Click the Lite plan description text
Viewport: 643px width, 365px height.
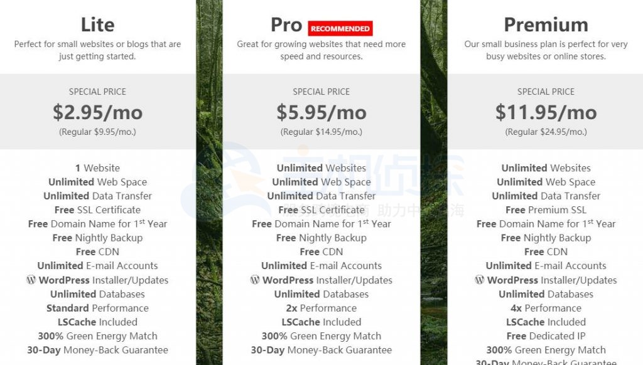click(97, 50)
